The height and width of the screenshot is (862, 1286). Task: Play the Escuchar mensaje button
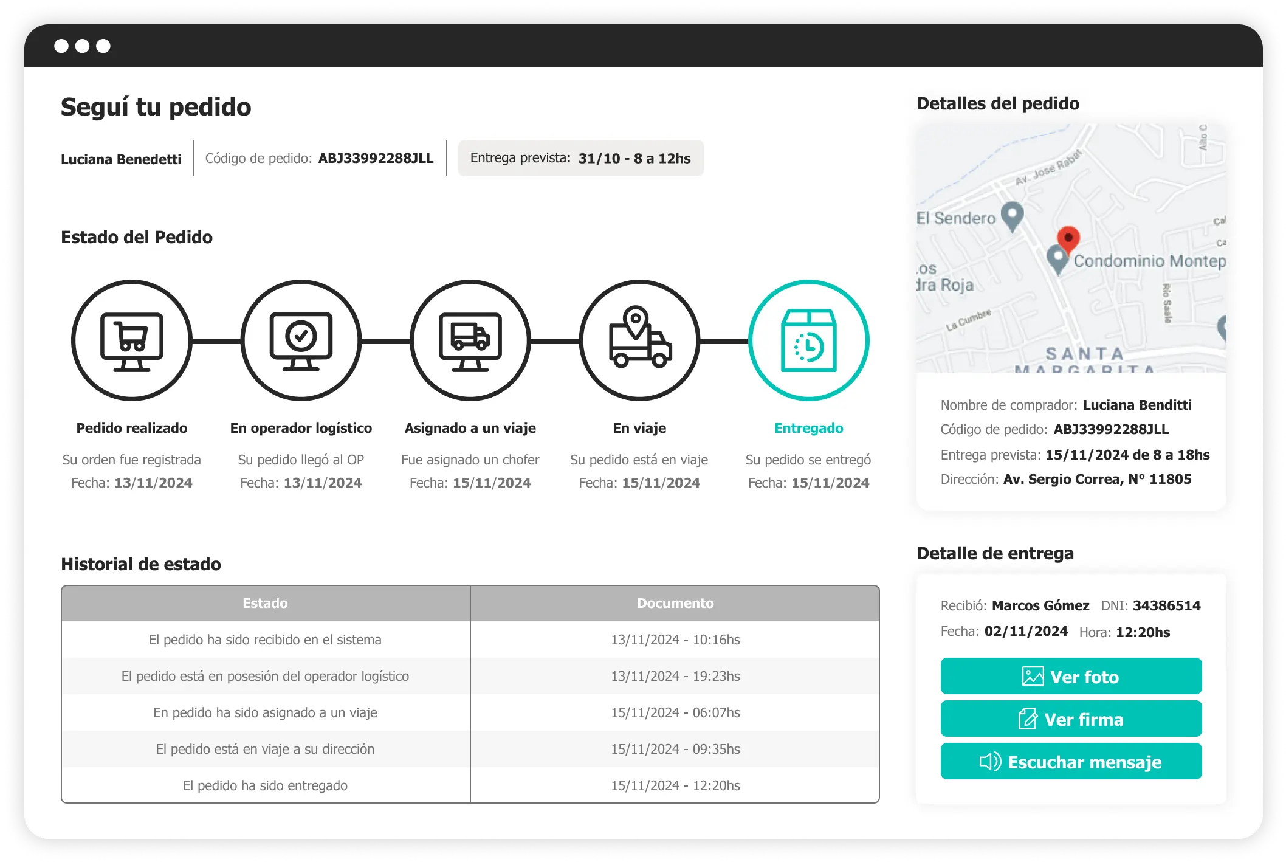click(1071, 761)
